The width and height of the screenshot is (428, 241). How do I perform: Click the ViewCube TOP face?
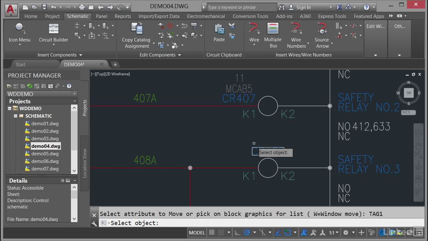pyautogui.click(x=409, y=93)
